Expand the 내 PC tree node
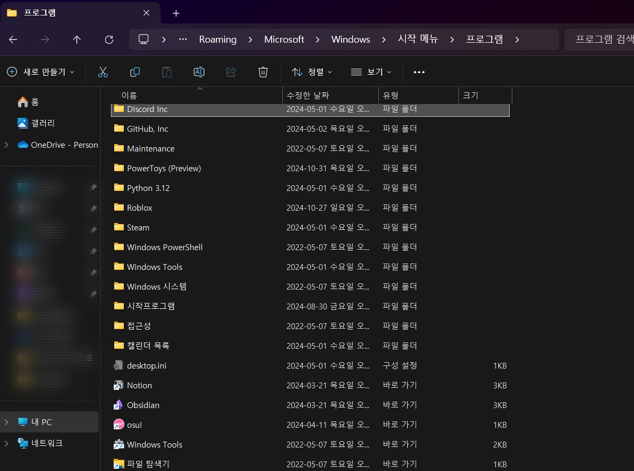634x471 pixels. [6, 422]
